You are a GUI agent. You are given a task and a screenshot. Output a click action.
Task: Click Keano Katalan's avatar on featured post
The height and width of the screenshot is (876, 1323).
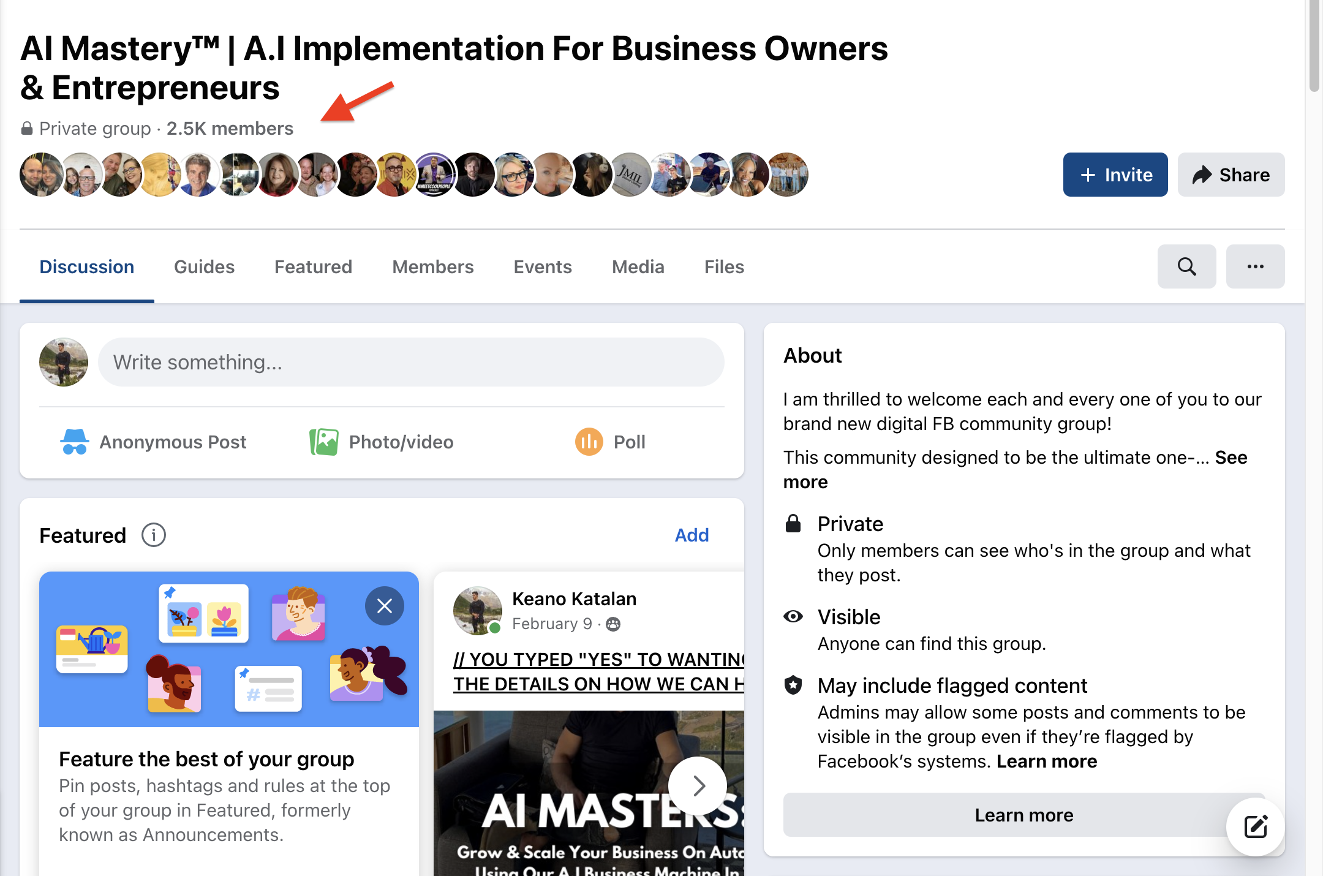click(x=478, y=611)
